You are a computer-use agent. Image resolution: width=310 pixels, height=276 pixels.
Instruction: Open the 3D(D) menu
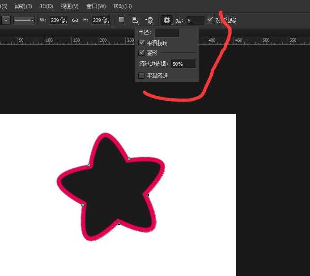click(x=46, y=6)
